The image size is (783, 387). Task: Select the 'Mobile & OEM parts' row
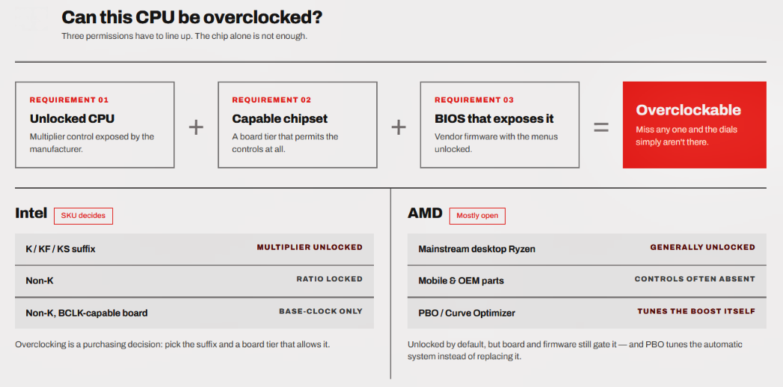587,281
